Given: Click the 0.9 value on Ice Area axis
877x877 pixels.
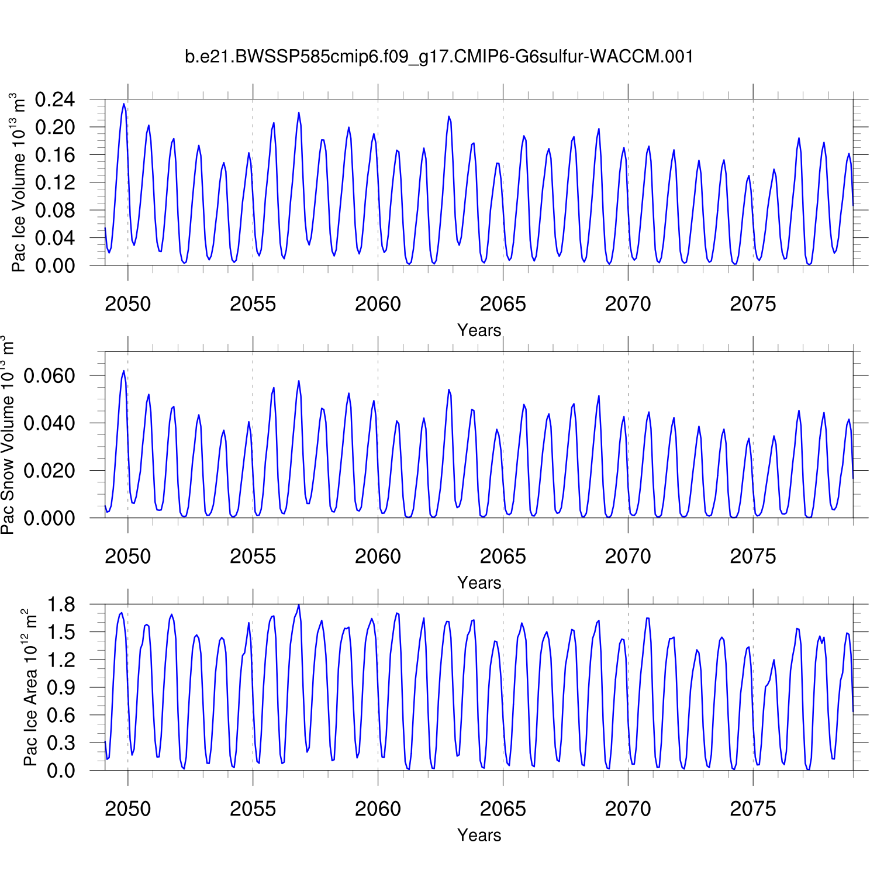Looking at the screenshot, I should coord(61,688).
